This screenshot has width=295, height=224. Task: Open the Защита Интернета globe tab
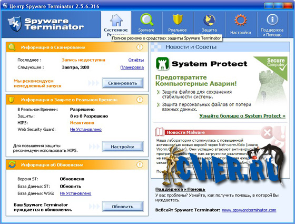coord(209,24)
